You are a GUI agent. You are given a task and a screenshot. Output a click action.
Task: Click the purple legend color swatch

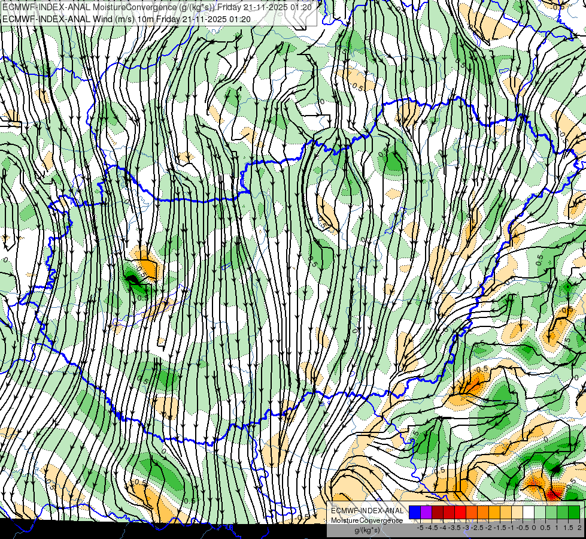(426, 512)
